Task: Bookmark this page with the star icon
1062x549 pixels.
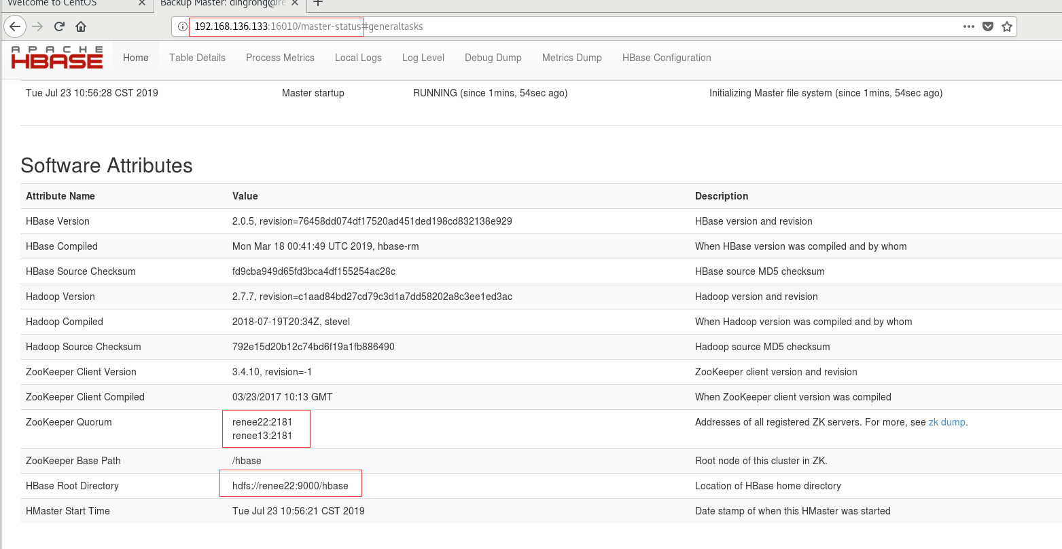Action: [x=1007, y=26]
